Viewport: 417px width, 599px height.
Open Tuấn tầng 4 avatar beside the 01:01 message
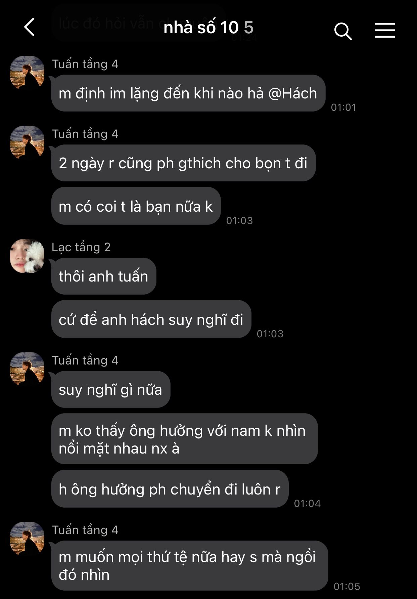point(27,73)
